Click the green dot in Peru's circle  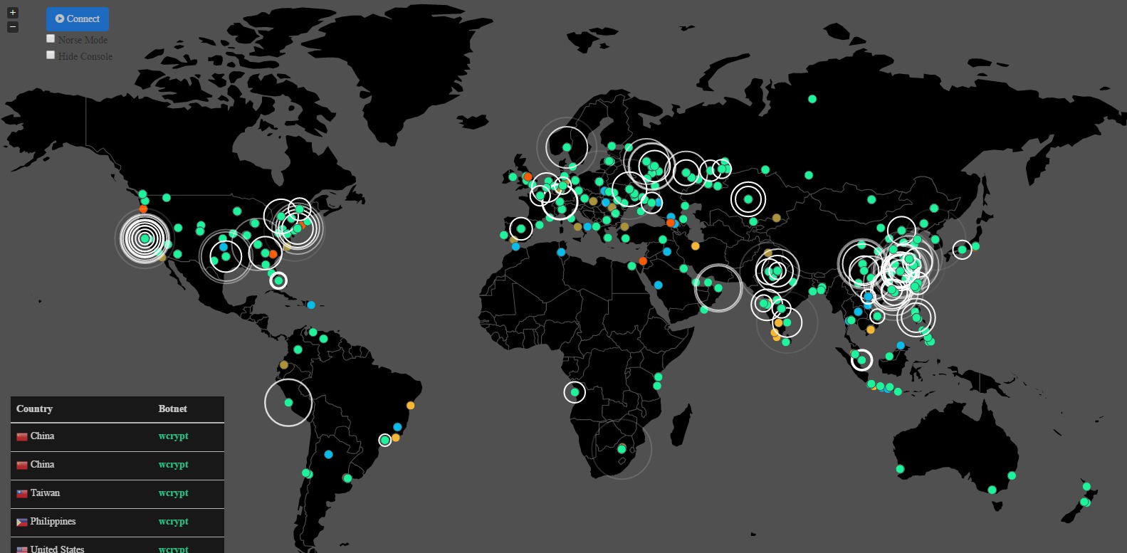point(288,403)
